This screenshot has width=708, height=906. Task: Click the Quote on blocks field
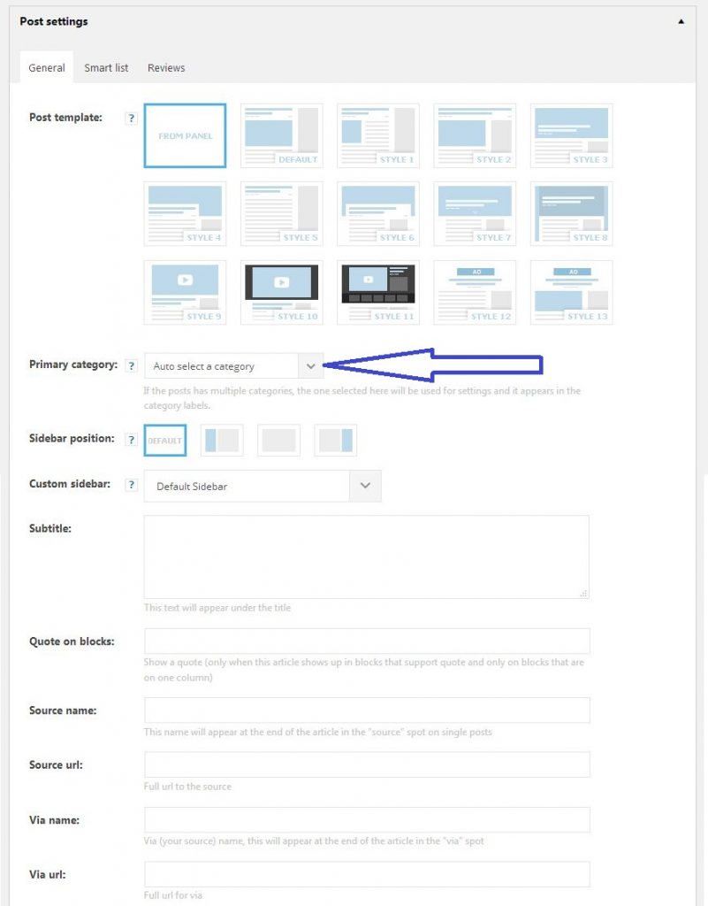(x=366, y=641)
